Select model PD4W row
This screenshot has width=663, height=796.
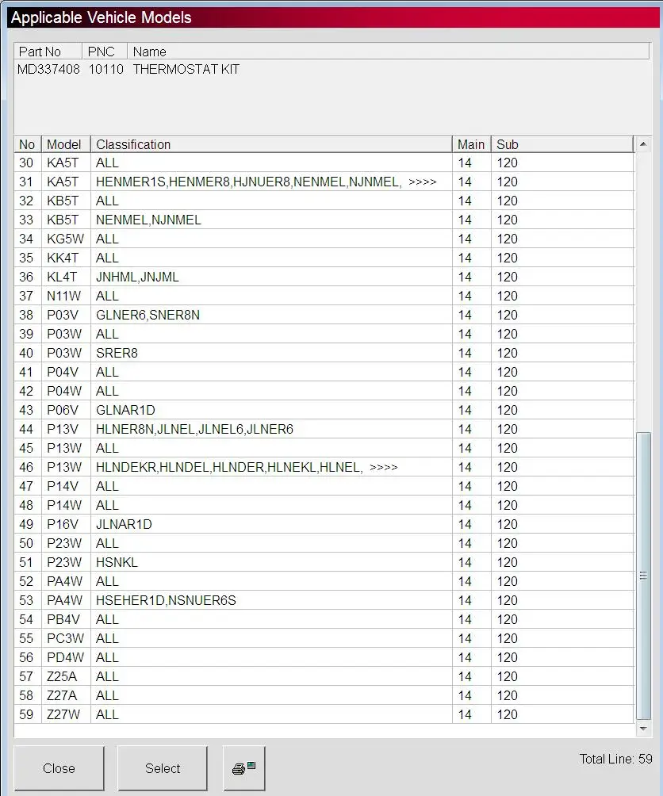point(324,657)
